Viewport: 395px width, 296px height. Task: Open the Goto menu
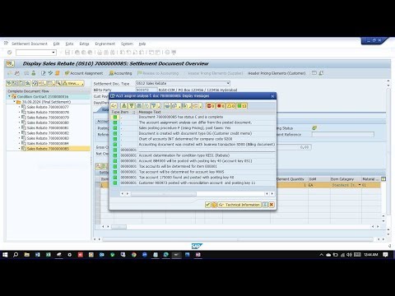(x=69, y=44)
